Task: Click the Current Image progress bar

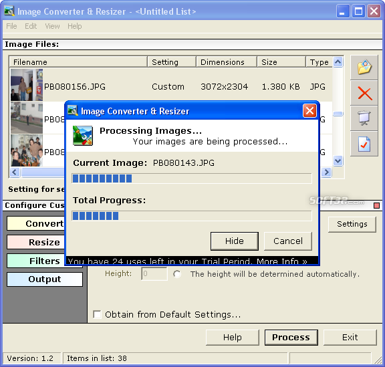Action: coord(192,178)
